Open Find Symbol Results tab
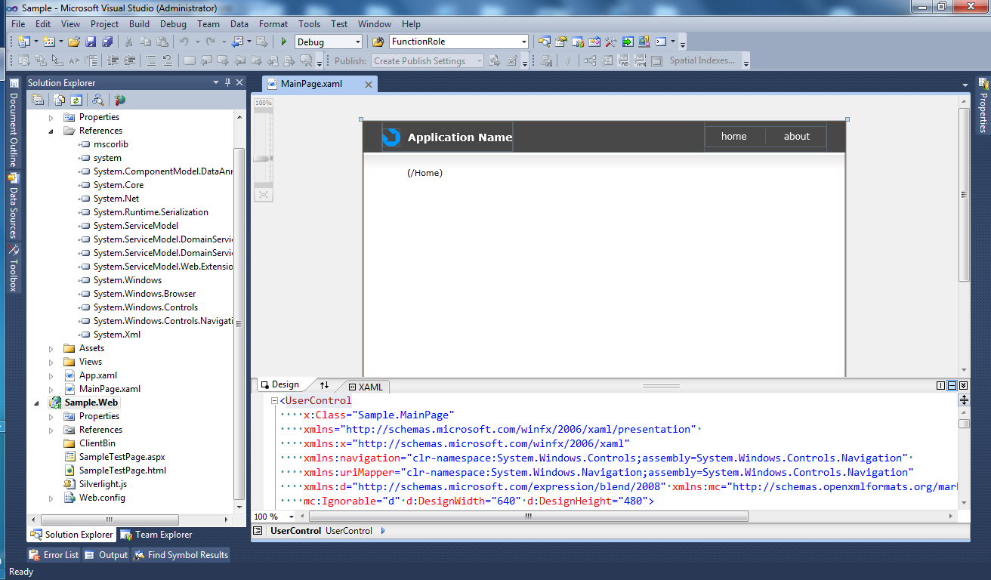The image size is (991, 580). coord(181,555)
